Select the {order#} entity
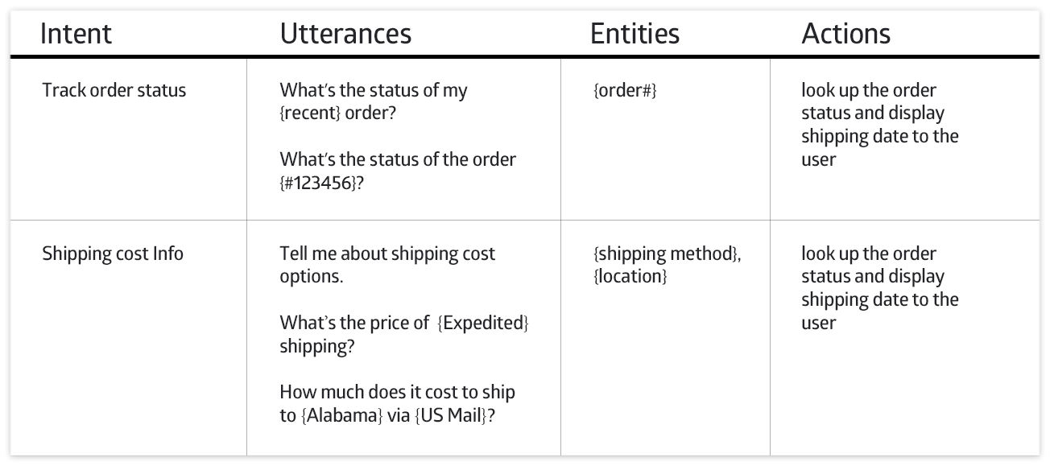Viewport: 1050px width, 466px height. (x=625, y=90)
